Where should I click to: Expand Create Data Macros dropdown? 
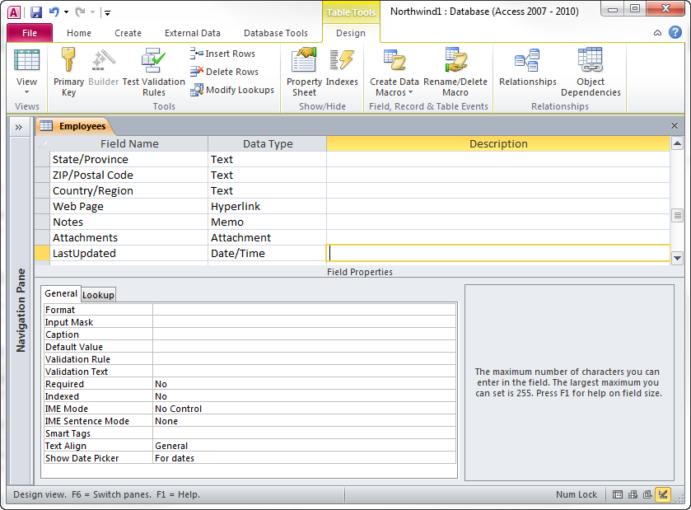[411, 92]
